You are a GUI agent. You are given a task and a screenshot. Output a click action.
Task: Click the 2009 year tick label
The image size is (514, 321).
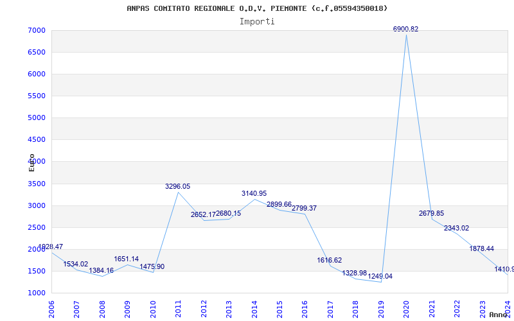pyautogui.click(x=127, y=309)
